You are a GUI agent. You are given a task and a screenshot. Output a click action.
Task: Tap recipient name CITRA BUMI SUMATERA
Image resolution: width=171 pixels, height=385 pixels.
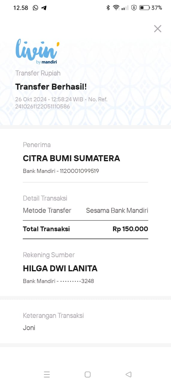tap(71, 159)
